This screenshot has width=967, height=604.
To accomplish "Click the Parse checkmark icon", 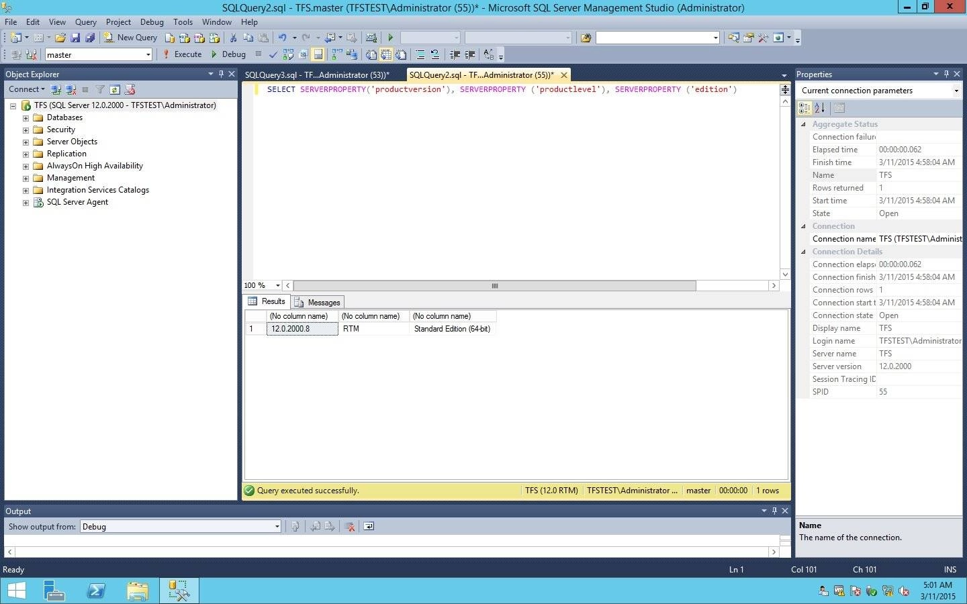I will coord(273,54).
